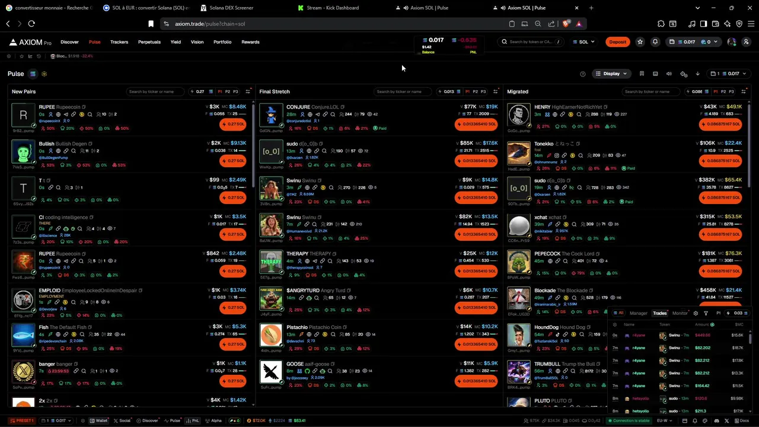Click the bookmark blacklist icon beside Display
759x427 pixels.
(x=642, y=74)
